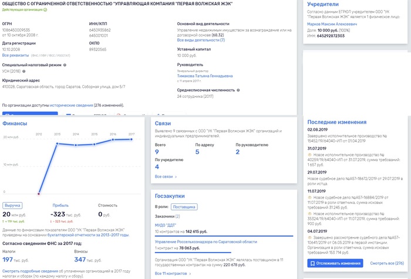Screen dimensions: 411x279
Task: Select Поставщика role tab in Госзакупки
Action: point(183,207)
